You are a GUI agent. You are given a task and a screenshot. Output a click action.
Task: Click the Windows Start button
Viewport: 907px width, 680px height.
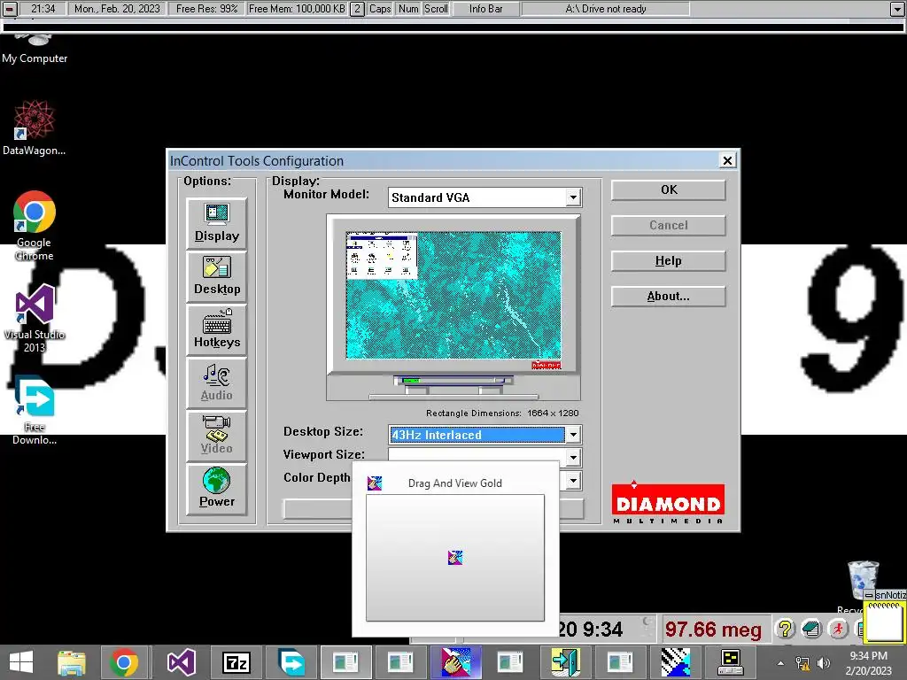click(21, 662)
